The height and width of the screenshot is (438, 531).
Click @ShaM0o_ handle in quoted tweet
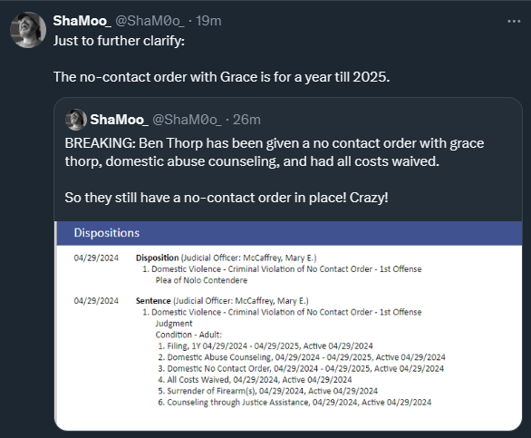click(x=187, y=120)
